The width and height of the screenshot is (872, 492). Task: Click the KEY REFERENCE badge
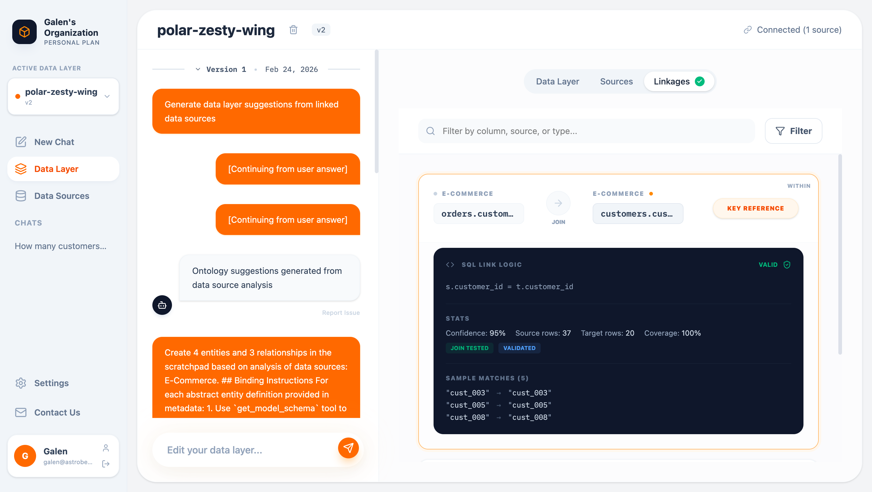755,208
